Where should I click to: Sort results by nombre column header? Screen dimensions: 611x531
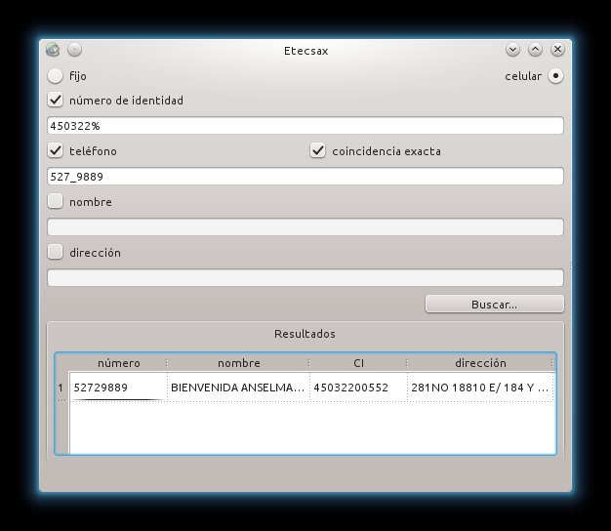click(238, 363)
